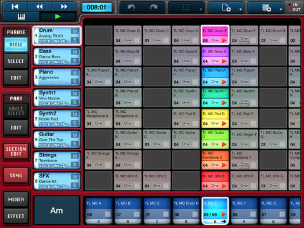Image resolution: width=304 pixels, height=228 pixels.
Task: Click the phrase SELECT button
Action: click(x=16, y=61)
